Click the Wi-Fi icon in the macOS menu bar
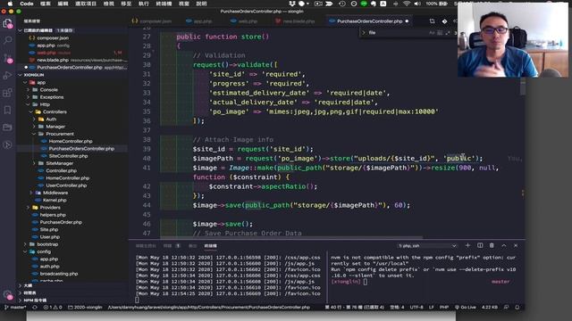The width and height of the screenshot is (572, 321). click(407, 4)
